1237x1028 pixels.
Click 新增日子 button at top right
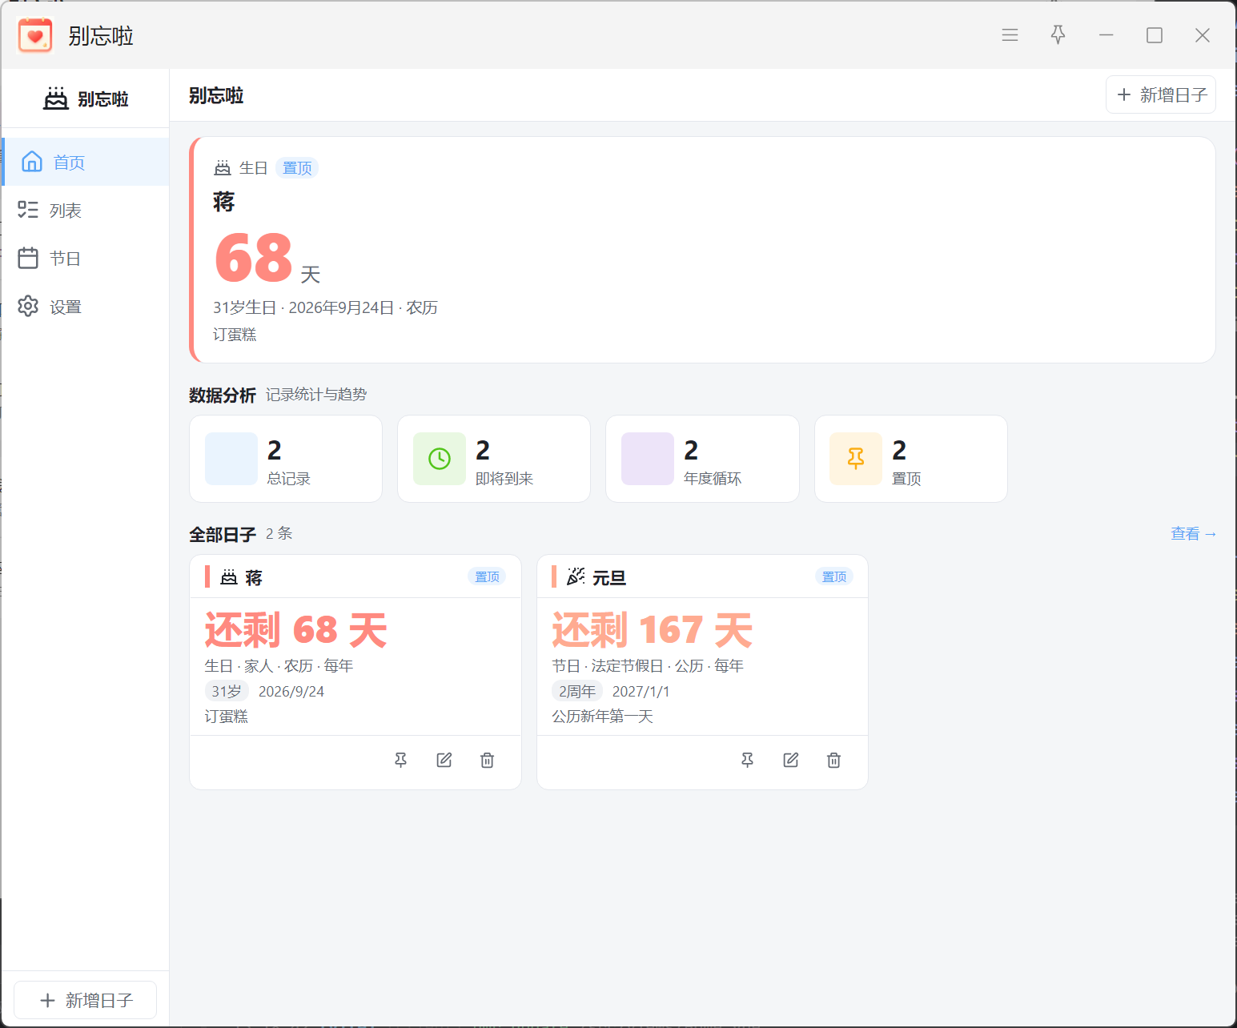point(1161,94)
